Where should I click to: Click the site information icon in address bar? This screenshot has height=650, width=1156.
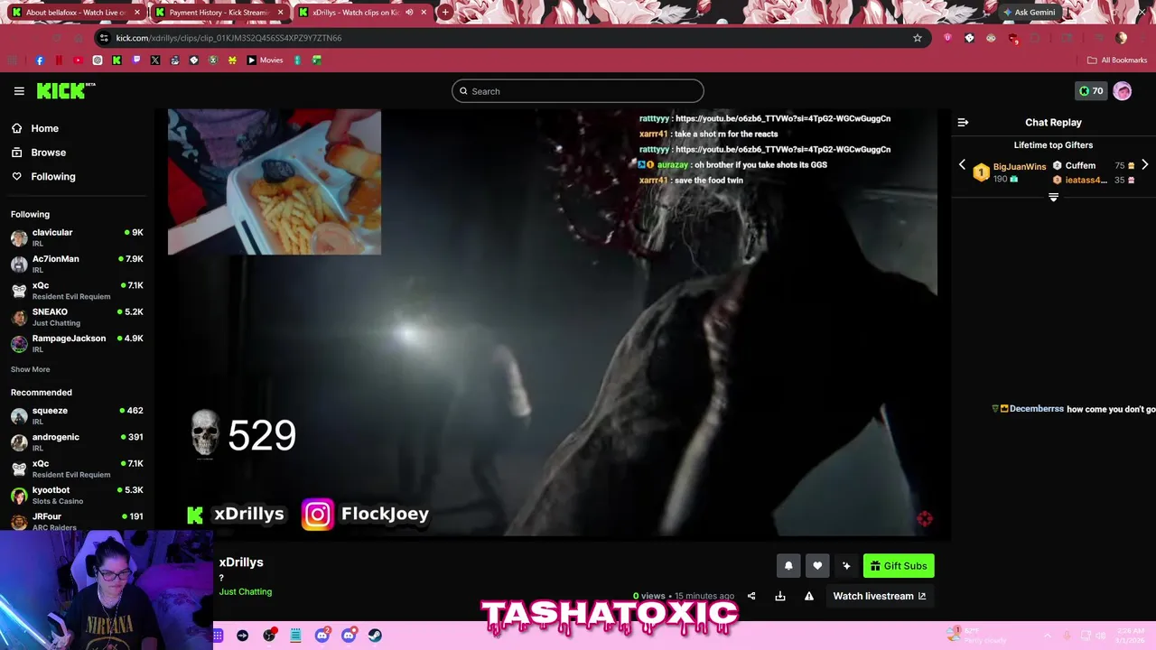click(104, 38)
